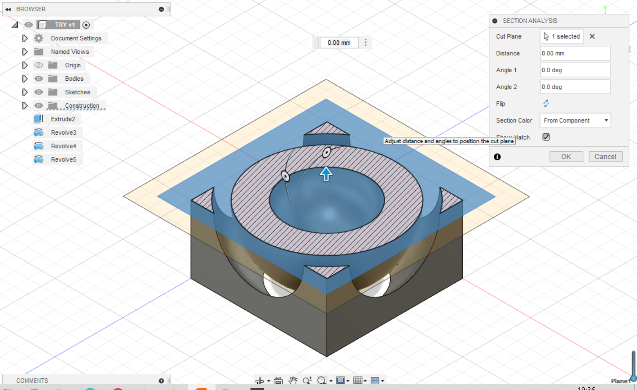Viewport: 637px width, 390px height.
Task: Expand the Comments panel plus icon
Action: pyautogui.click(x=161, y=381)
